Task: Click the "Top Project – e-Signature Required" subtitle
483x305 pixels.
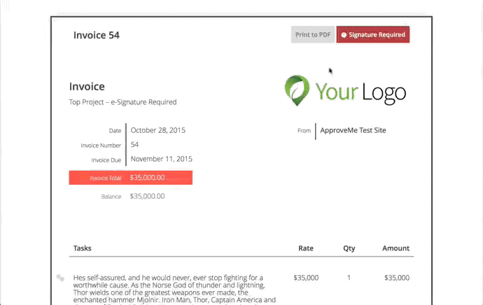Action: (x=122, y=102)
